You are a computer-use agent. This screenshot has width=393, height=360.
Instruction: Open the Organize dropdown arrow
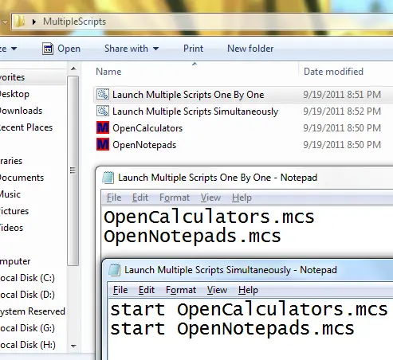pyautogui.click(x=14, y=49)
